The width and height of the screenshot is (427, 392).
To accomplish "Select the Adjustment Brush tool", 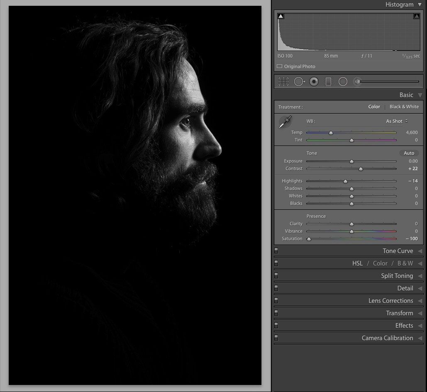I will [357, 81].
